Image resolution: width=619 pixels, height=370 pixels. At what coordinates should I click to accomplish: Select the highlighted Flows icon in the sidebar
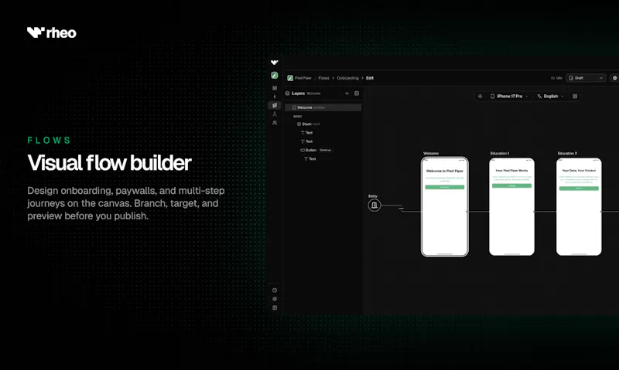pyautogui.click(x=275, y=105)
